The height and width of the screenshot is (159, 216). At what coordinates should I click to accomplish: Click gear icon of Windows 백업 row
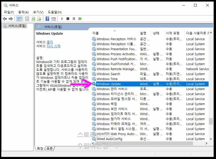click(x=94, y=104)
